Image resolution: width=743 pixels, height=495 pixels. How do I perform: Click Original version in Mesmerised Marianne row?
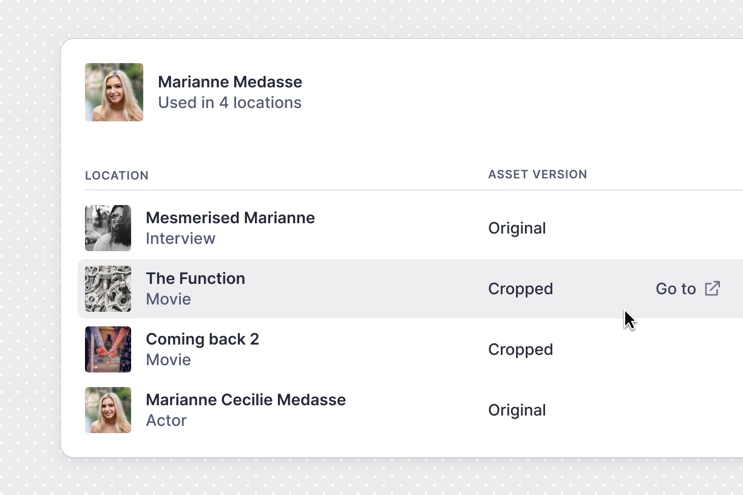coord(517,228)
